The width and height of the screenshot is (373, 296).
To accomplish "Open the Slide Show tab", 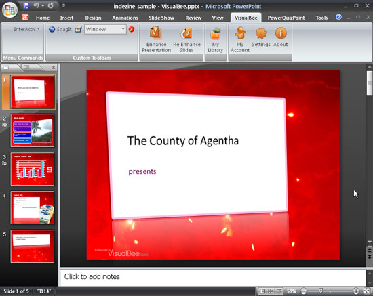I will point(161,18).
